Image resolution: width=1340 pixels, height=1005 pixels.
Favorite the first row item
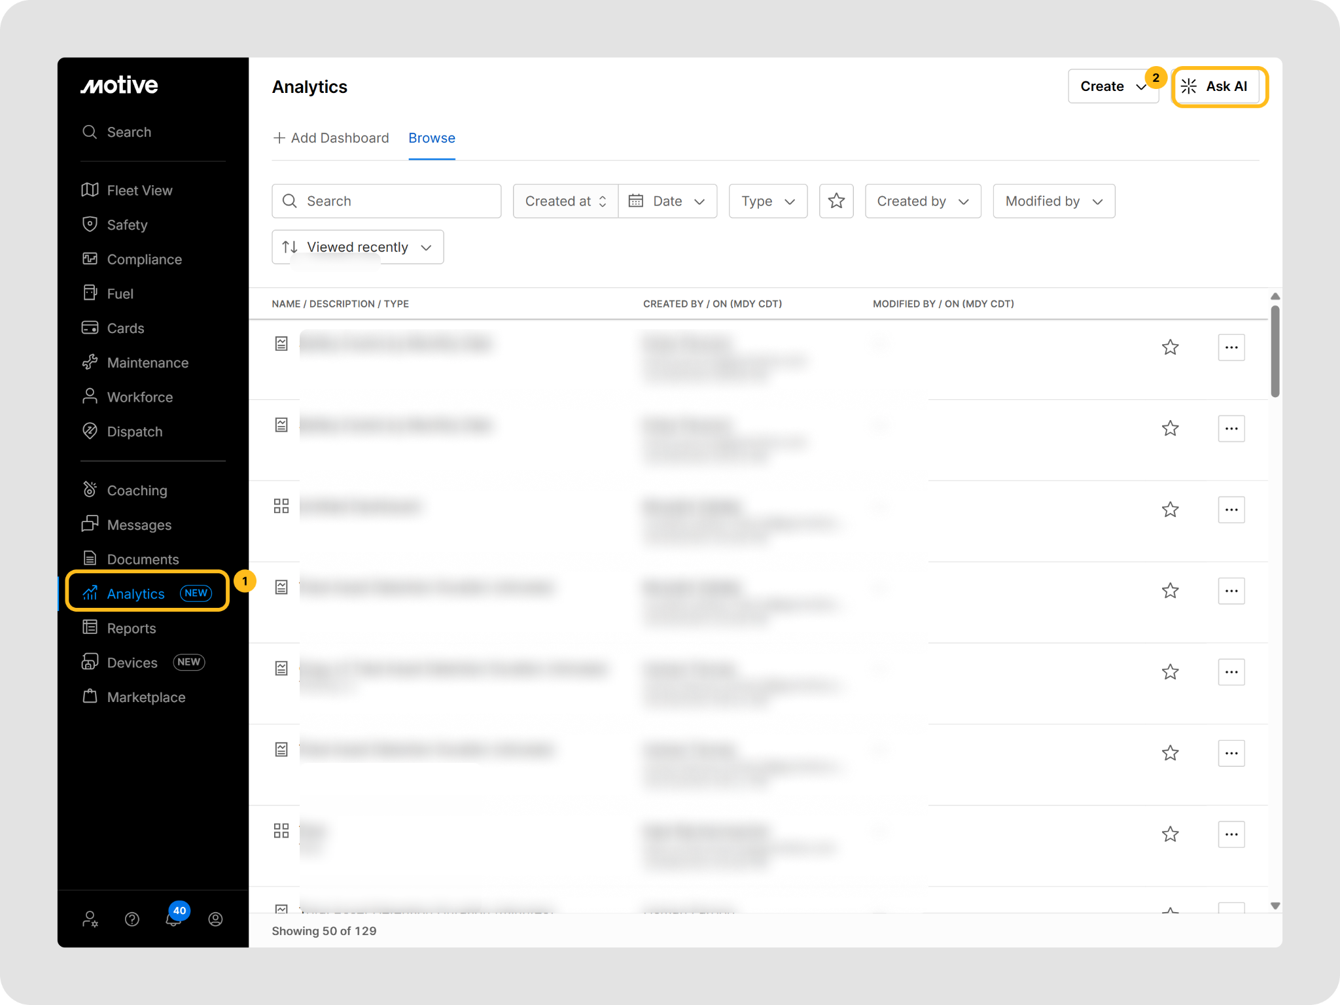point(1170,347)
